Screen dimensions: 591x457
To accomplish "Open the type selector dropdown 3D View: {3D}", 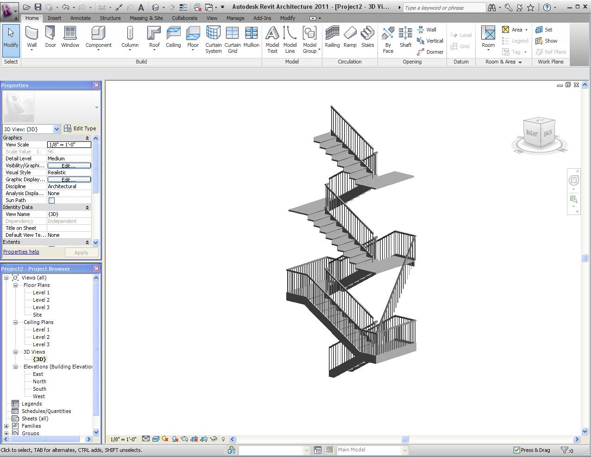I will click(31, 129).
